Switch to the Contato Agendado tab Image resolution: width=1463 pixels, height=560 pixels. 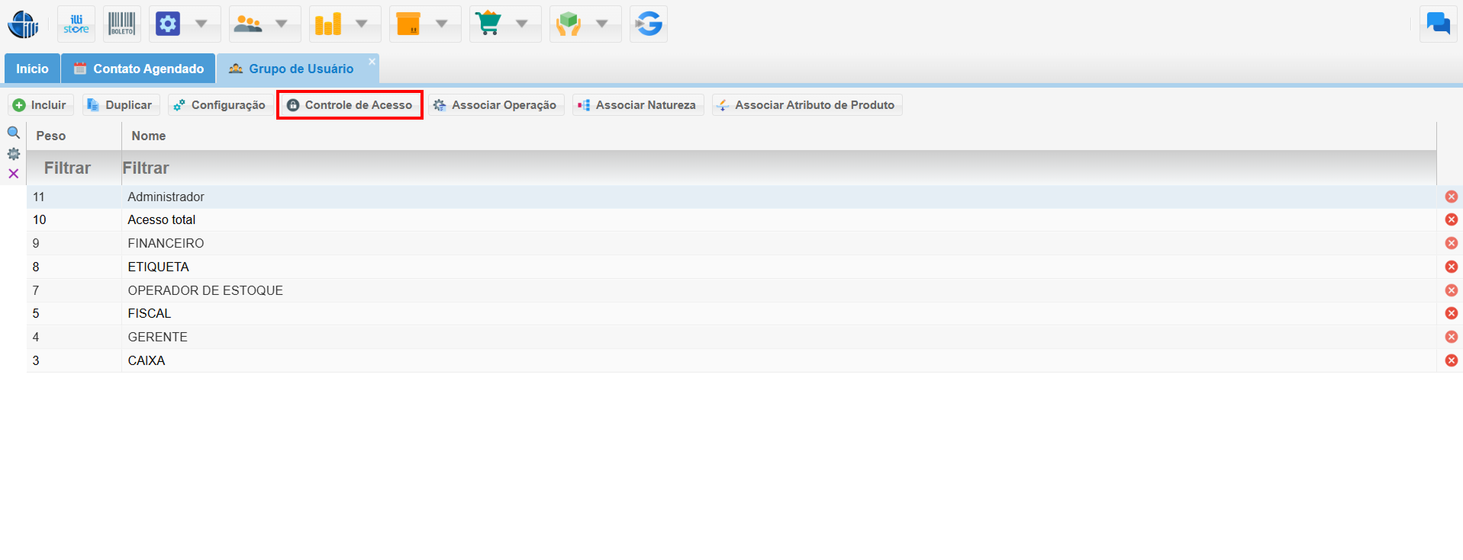[139, 69]
